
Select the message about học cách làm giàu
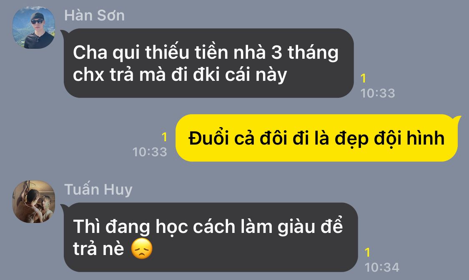(211, 237)
